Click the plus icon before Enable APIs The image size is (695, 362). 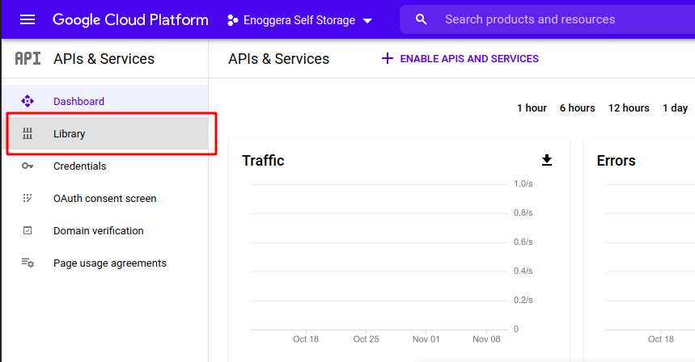pyautogui.click(x=388, y=58)
